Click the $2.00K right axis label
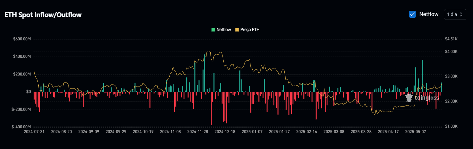The height and width of the screenshot is (149, 473). (x=451, y=102)
